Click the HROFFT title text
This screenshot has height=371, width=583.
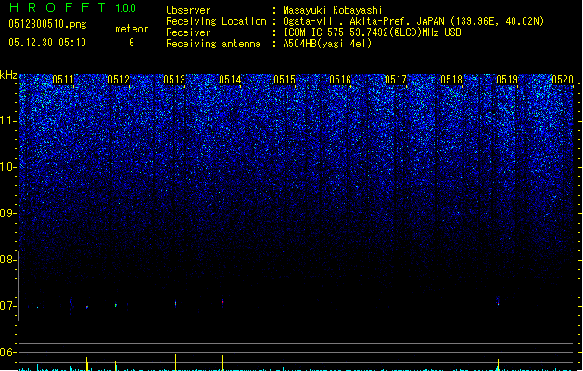pos(55,9)
